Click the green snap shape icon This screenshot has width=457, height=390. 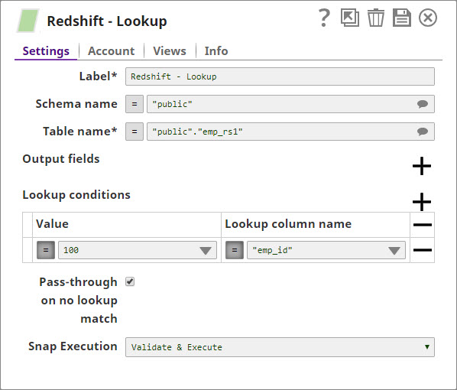coord(28,21)
